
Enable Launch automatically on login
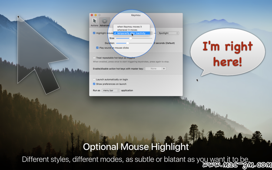[94, 80]
